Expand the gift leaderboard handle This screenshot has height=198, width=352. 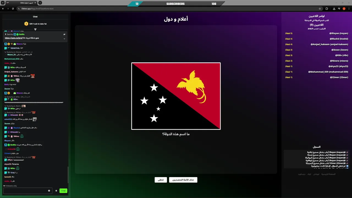[x=35, y=29]
